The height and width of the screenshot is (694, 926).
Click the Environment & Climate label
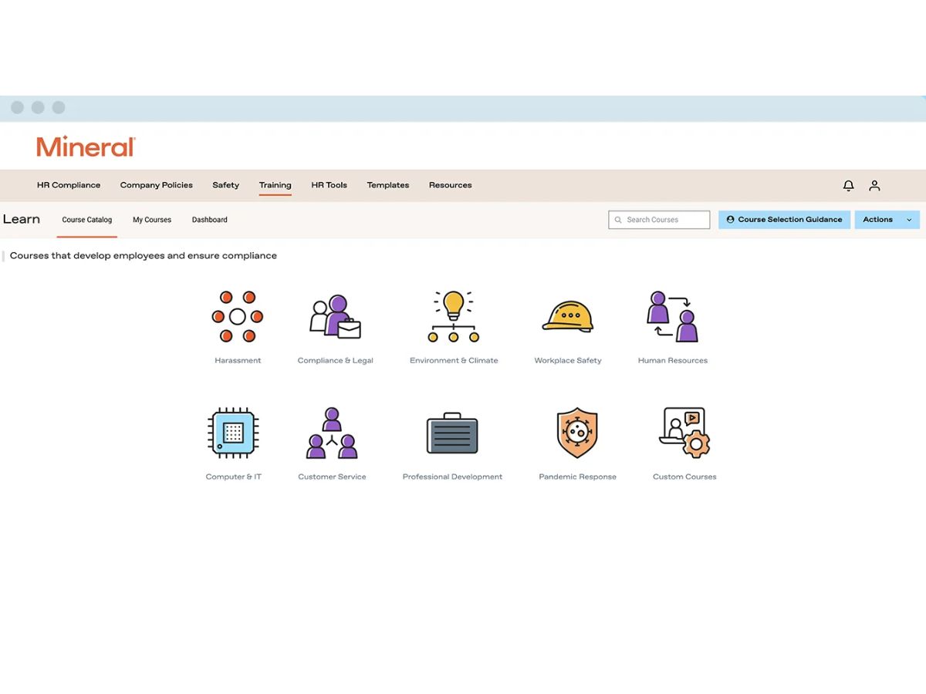(x=454, y=361)
